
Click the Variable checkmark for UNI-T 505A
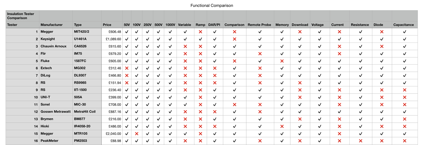click(x=185, y=97)
